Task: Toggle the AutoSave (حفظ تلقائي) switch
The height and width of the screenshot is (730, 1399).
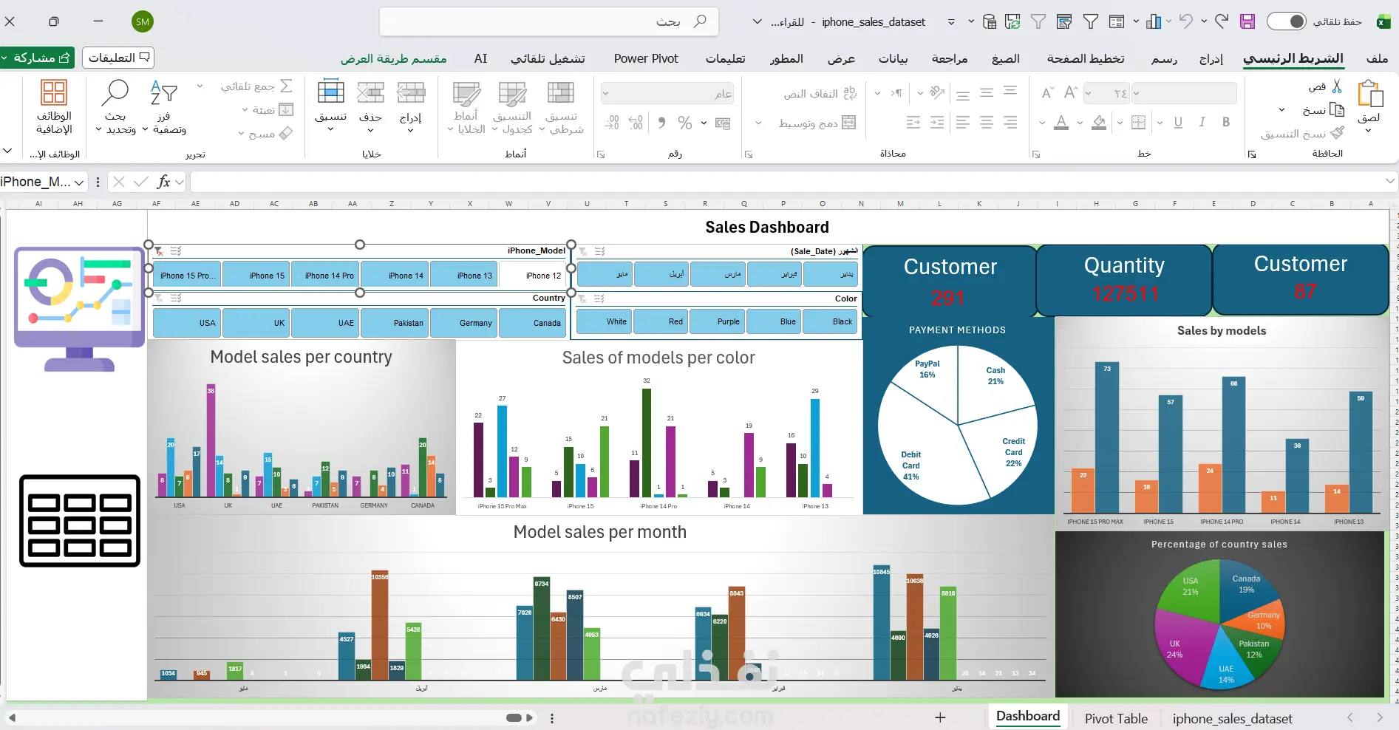Action: tap(1287, 21)
